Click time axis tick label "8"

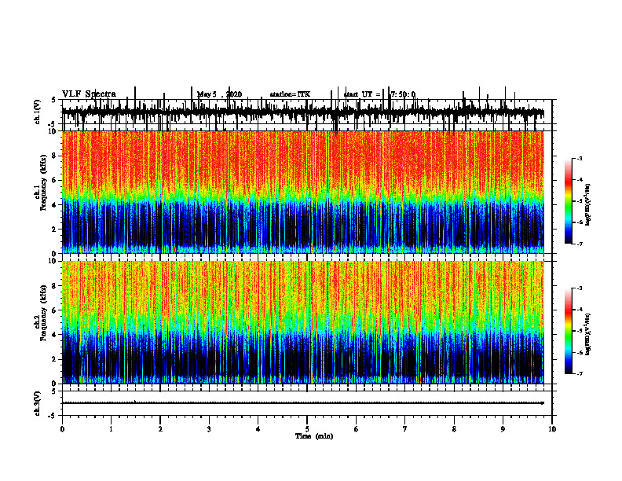coord(454,429)
